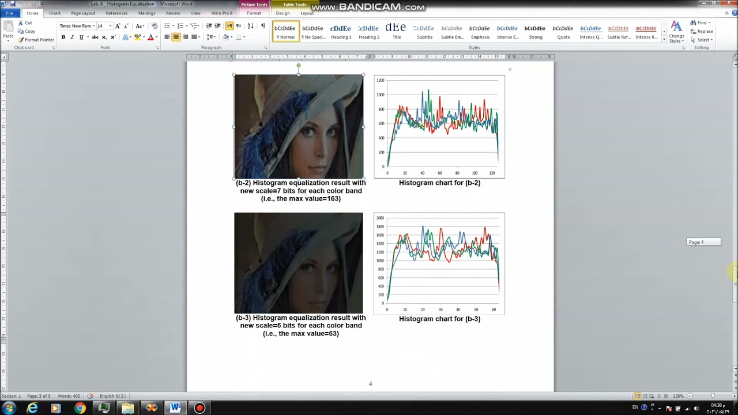Switch to right-to-left text direction
The height and width of the screenshot is (415, 738).
click(x=238, y=26)
